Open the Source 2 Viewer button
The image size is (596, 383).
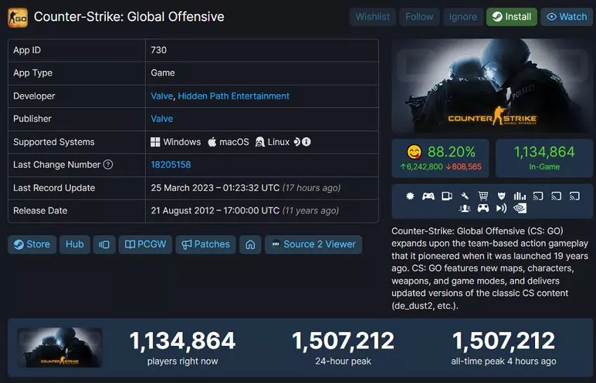(x=313, y=244)
